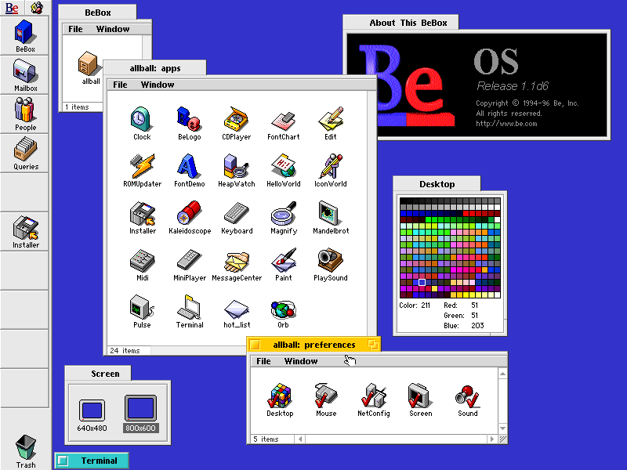This screenshot has height=470, width=627.
Task: Launch the Kaleidoscope application
Action: pyautogui.click(x=190, y=214)
